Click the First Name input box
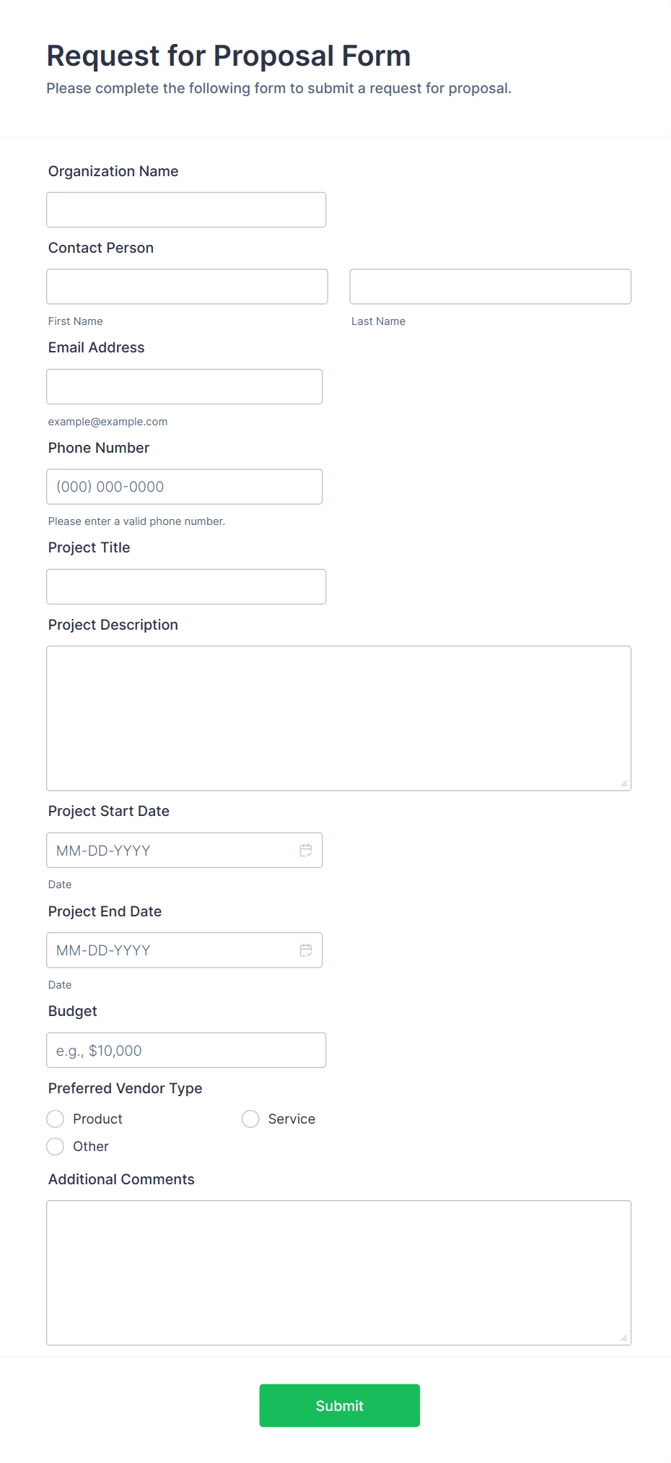The width and height of the screenshot is (671, 1463). click(186, 287)
